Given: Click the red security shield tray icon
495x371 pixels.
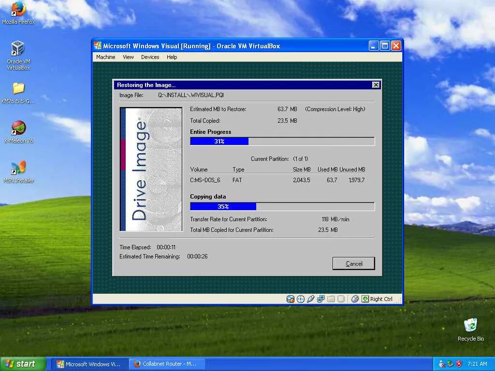Looking at the screenshot, I should click(459, 364).
